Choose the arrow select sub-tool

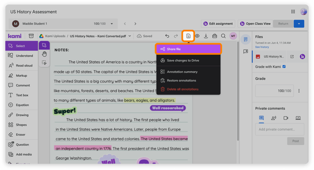pos(44,45)
